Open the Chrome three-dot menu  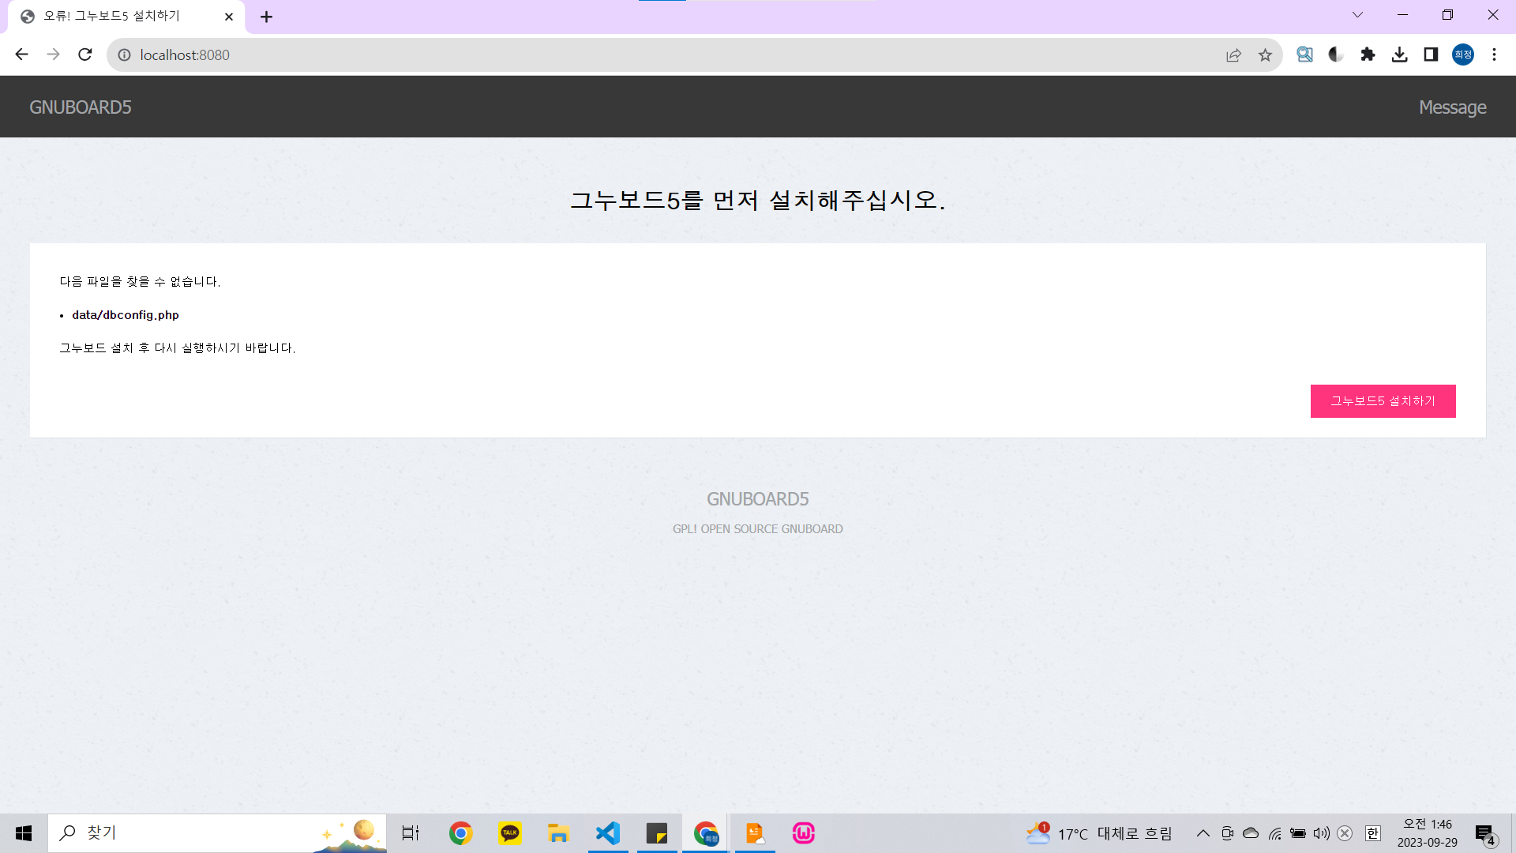coord(1494,54)
